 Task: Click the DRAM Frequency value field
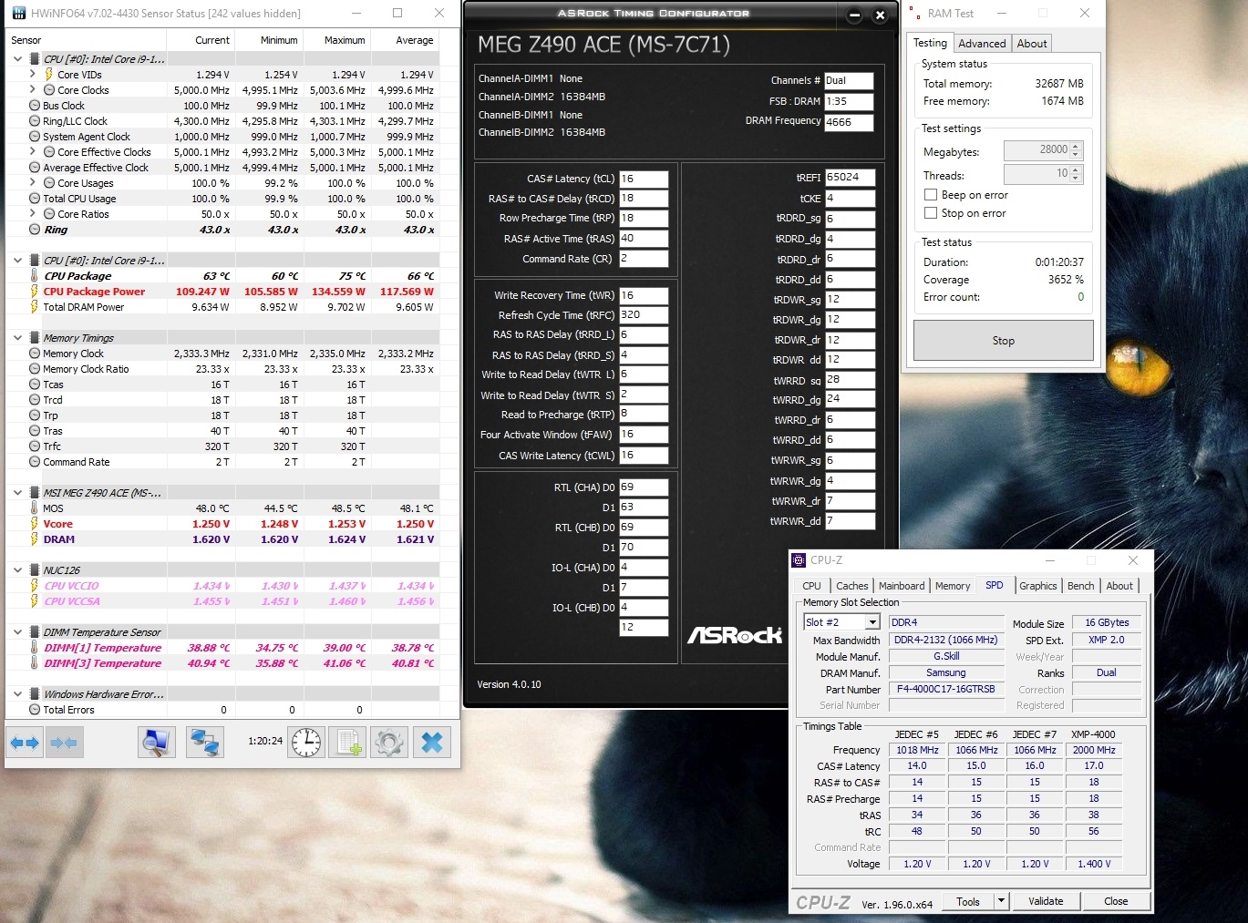(x=849, y=122)
